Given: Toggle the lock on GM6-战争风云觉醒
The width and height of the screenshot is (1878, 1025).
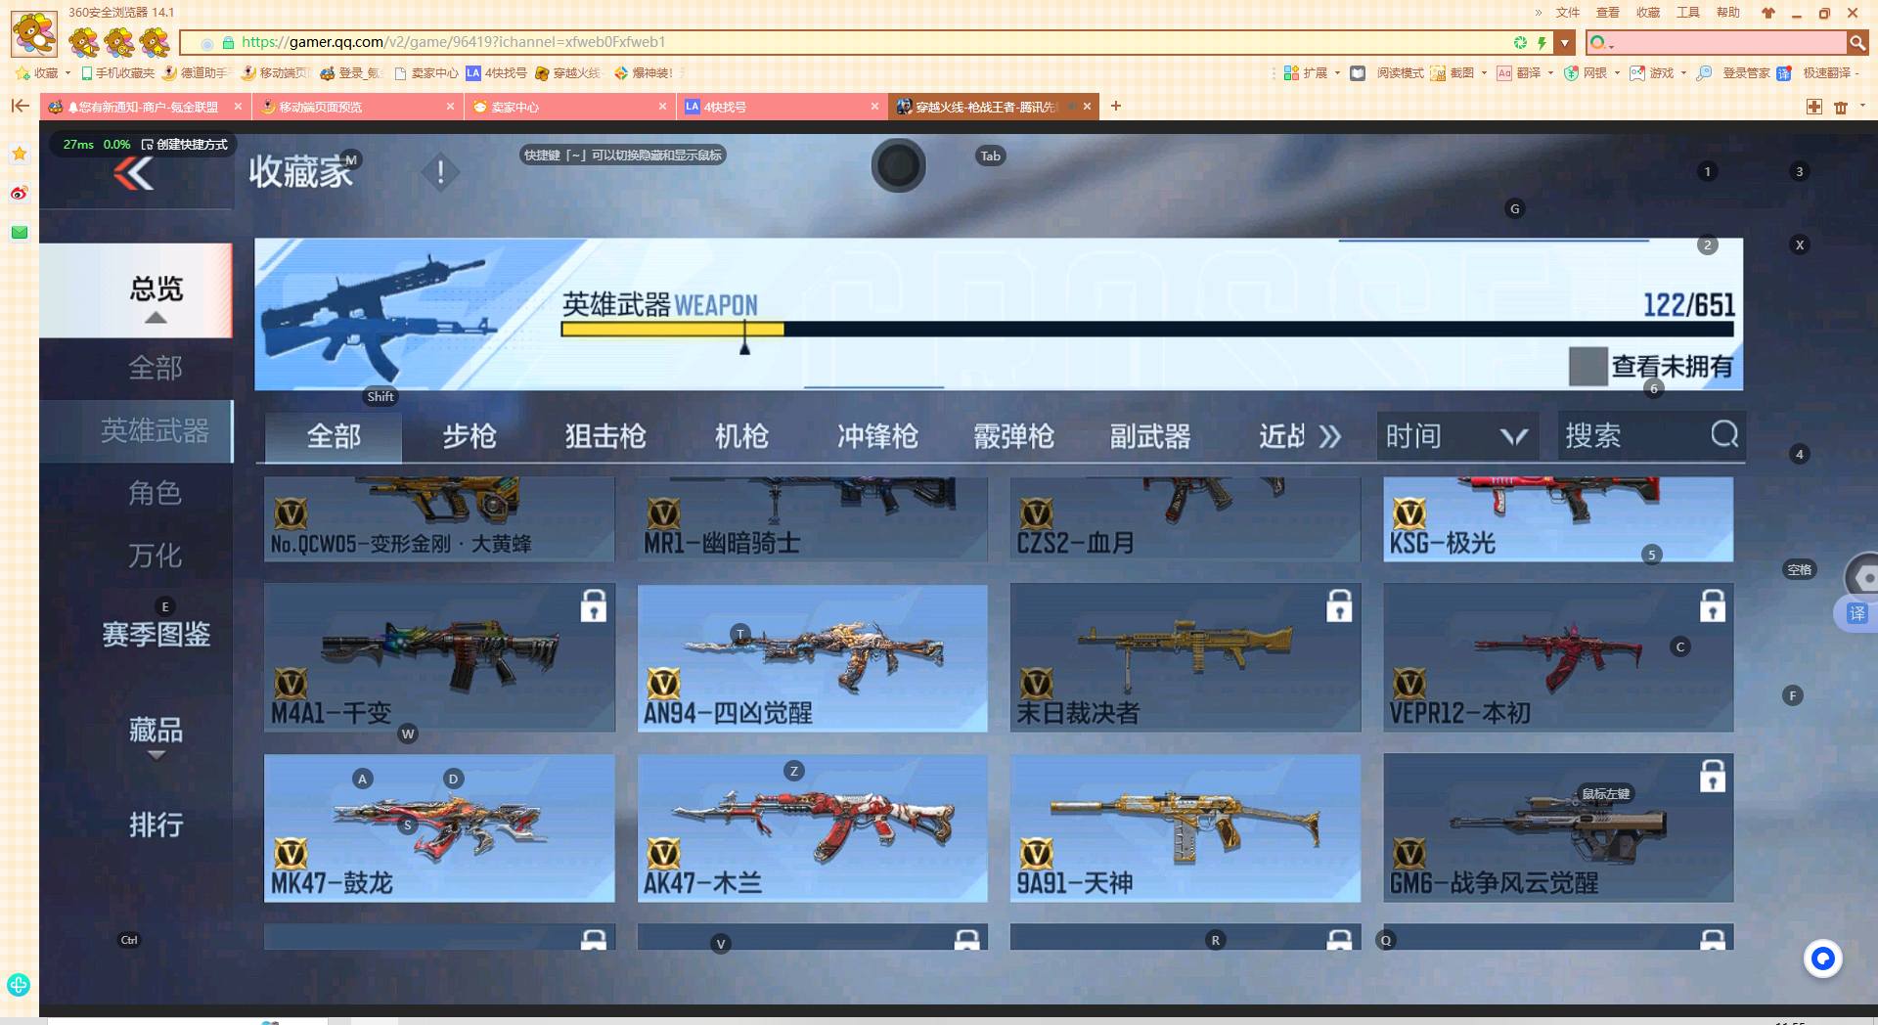Looking at the screenshot, I should click(x=1712, y=778).
